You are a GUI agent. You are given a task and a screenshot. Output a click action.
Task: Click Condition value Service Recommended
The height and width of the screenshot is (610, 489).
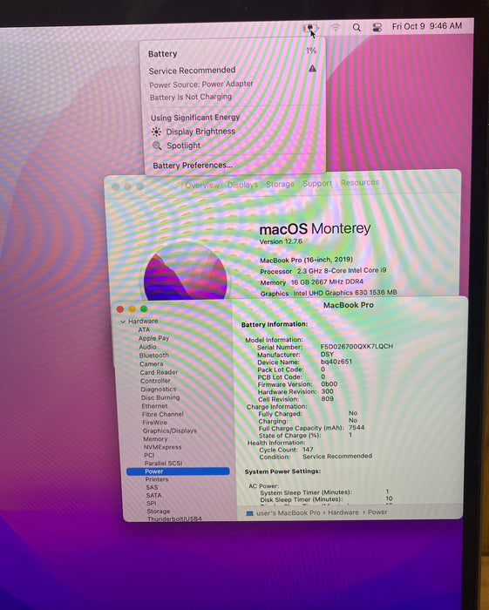click(337, 456)
